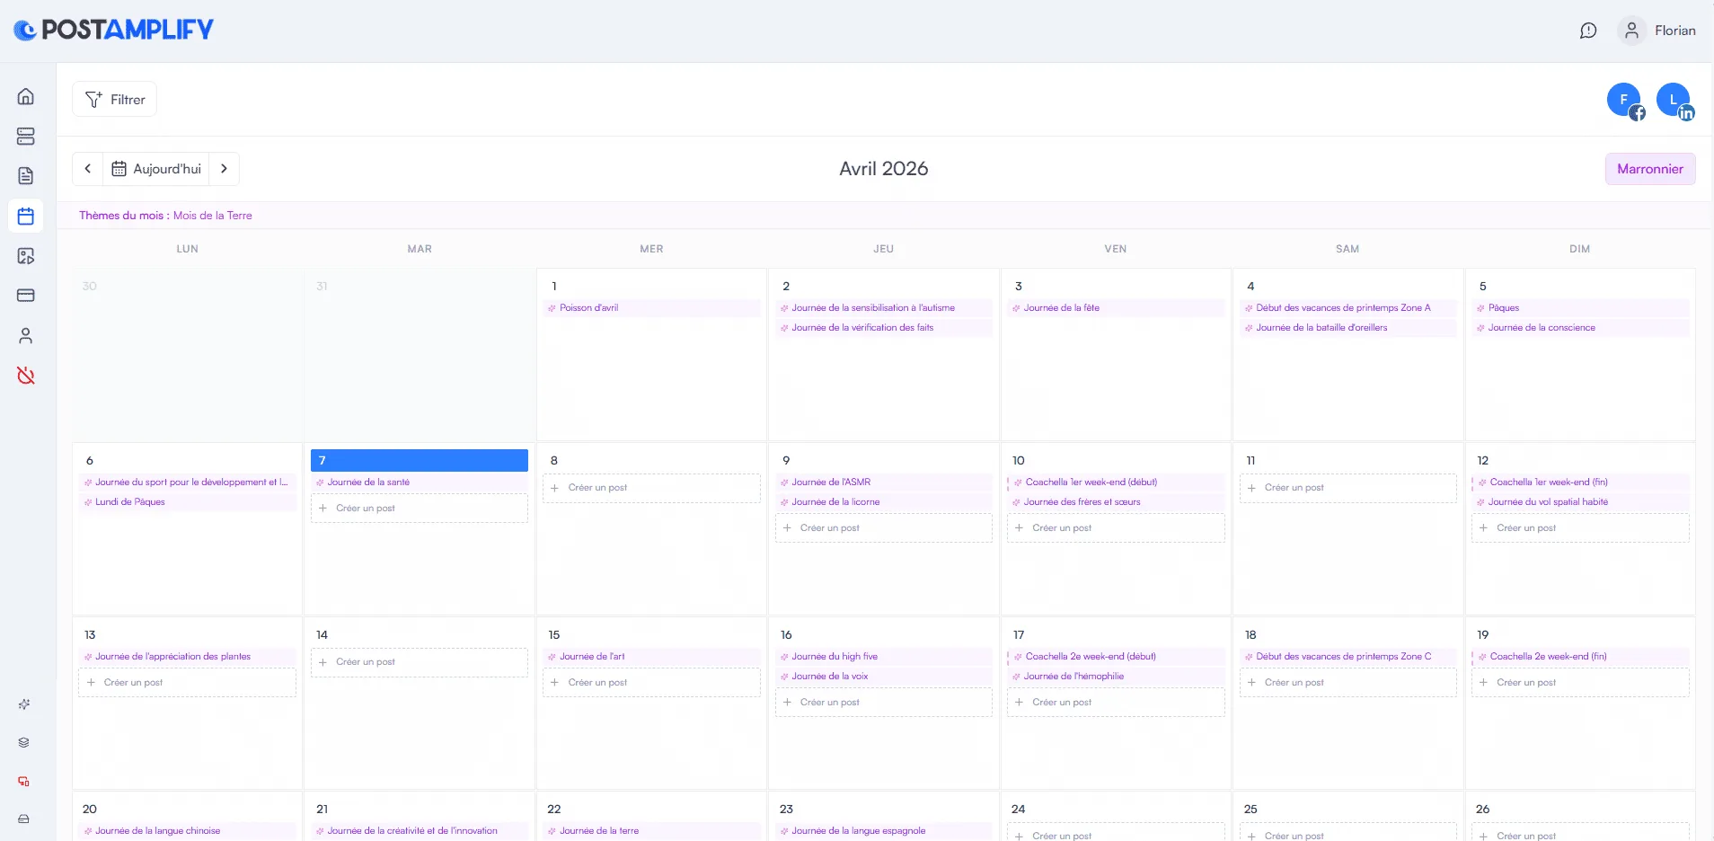Open Journée de la conscience event
1714x841 pixels.
[1580, 328]
